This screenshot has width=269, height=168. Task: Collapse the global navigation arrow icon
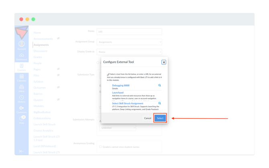click(21, 151)
